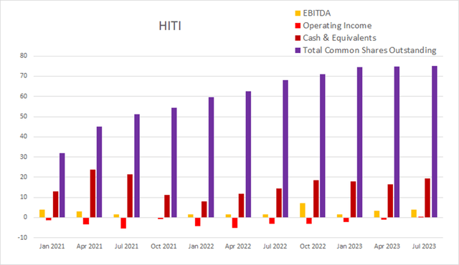The height and width of the screenshot is (265, 459).
Task: Select the purple shares bar for Oct 2021
Action: (x=174, y=163)
